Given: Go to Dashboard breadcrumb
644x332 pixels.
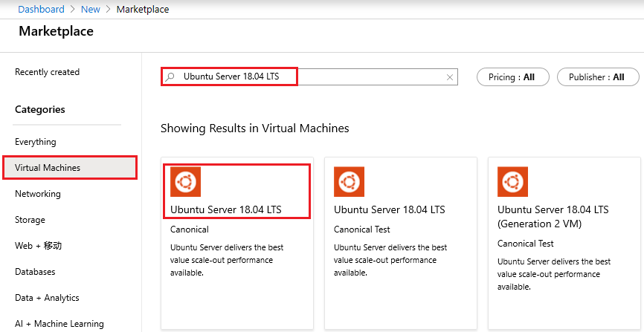Looking at the screenshot, I should click(41, 9).
